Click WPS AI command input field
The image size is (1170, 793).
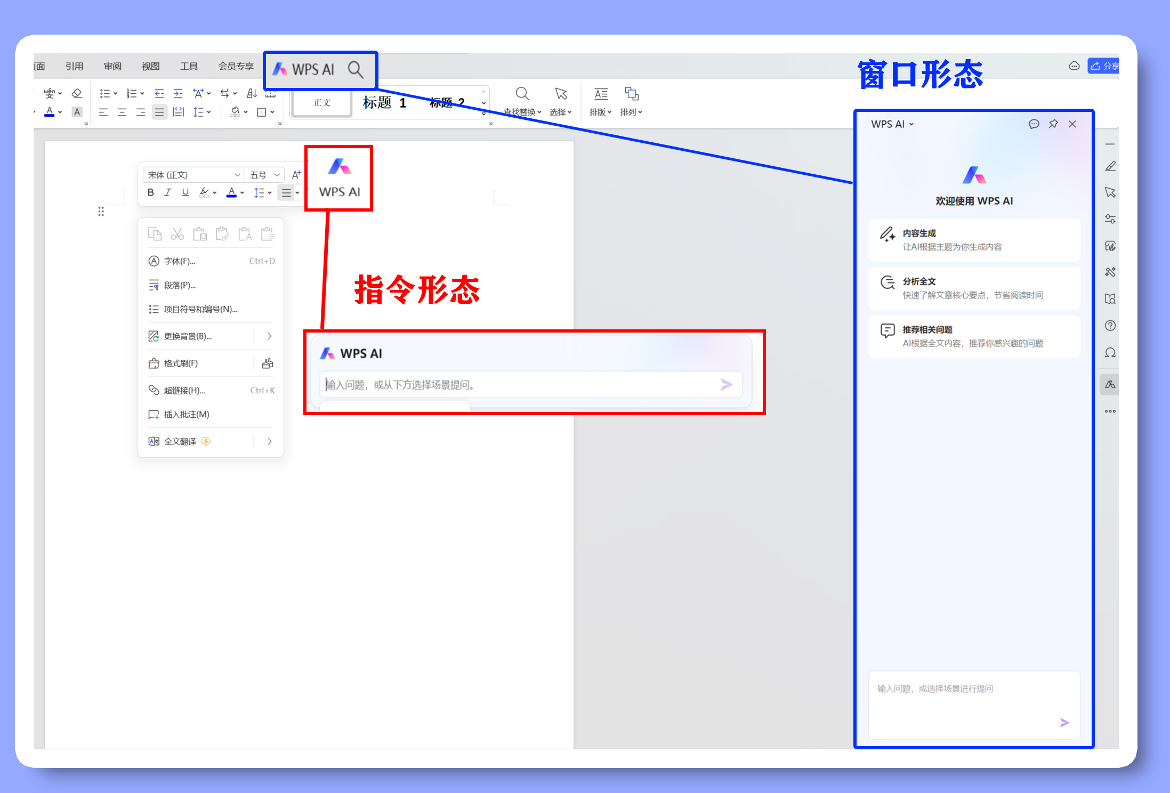click(530, 385)
